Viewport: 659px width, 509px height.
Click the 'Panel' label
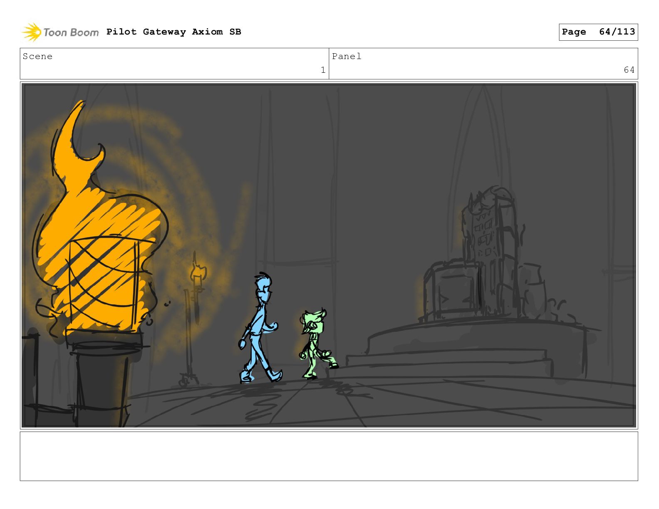point(347,56)
